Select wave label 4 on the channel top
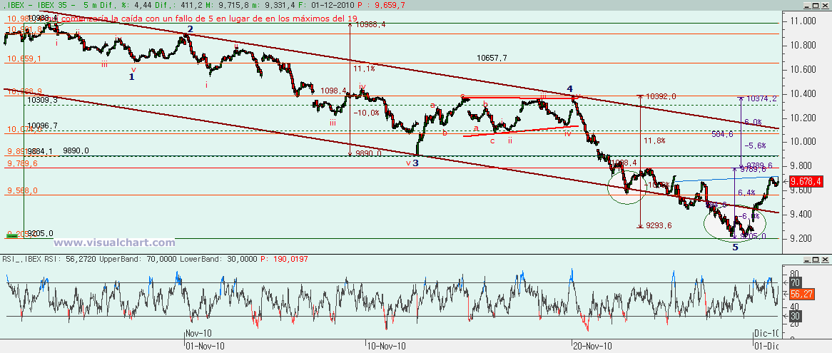 569,88
